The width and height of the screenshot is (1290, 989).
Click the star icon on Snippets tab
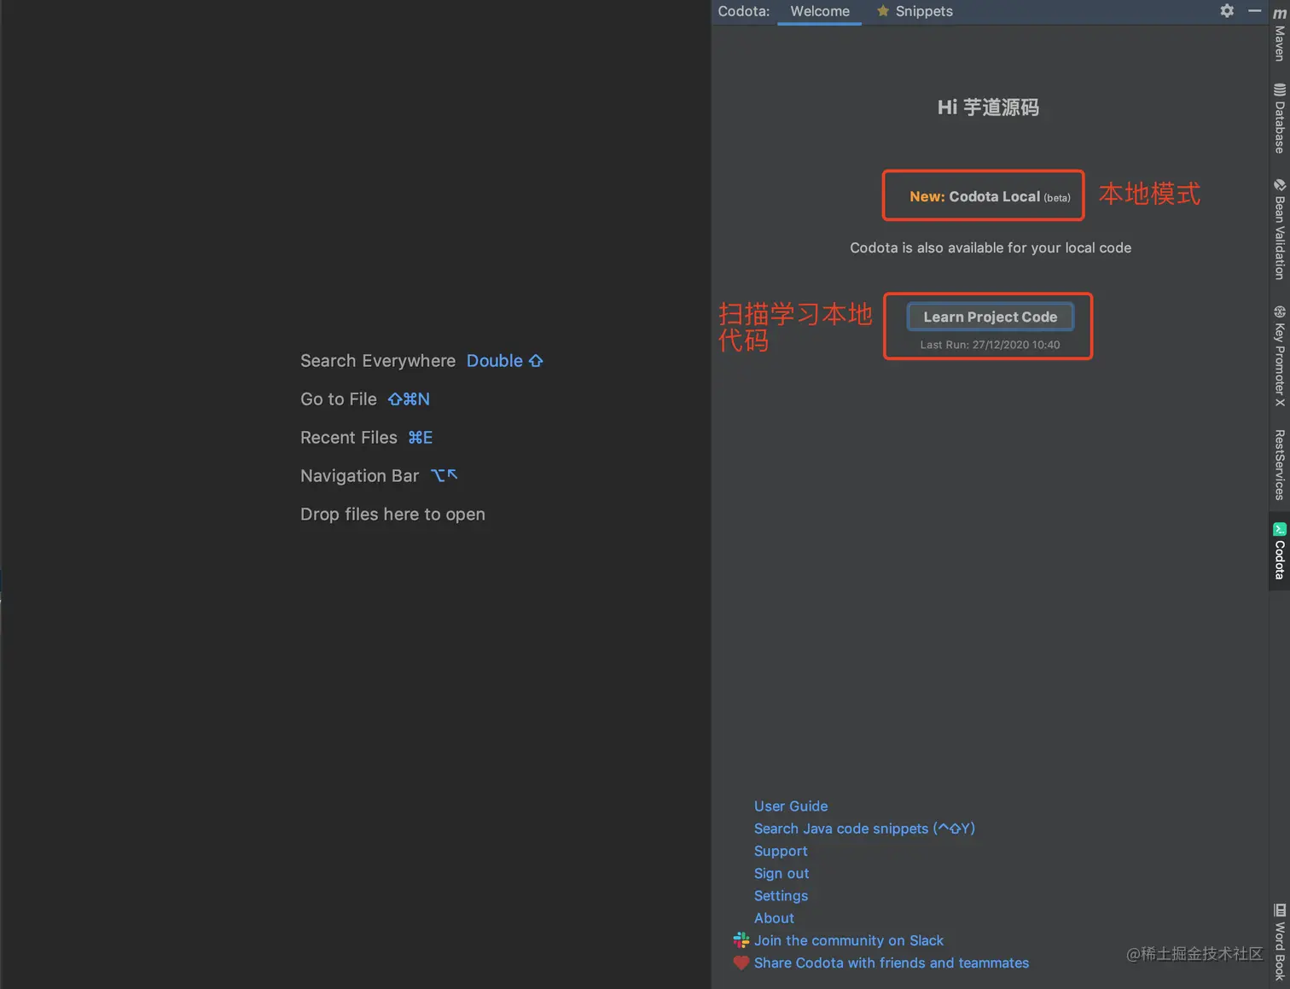point(883,11)
